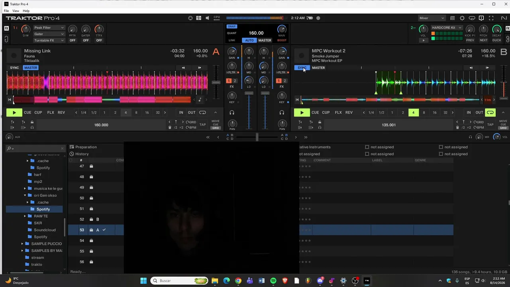This screenshot has width=510, height=287.
Task: Click the speaker icon in the header
Action: tap(208, 18)
